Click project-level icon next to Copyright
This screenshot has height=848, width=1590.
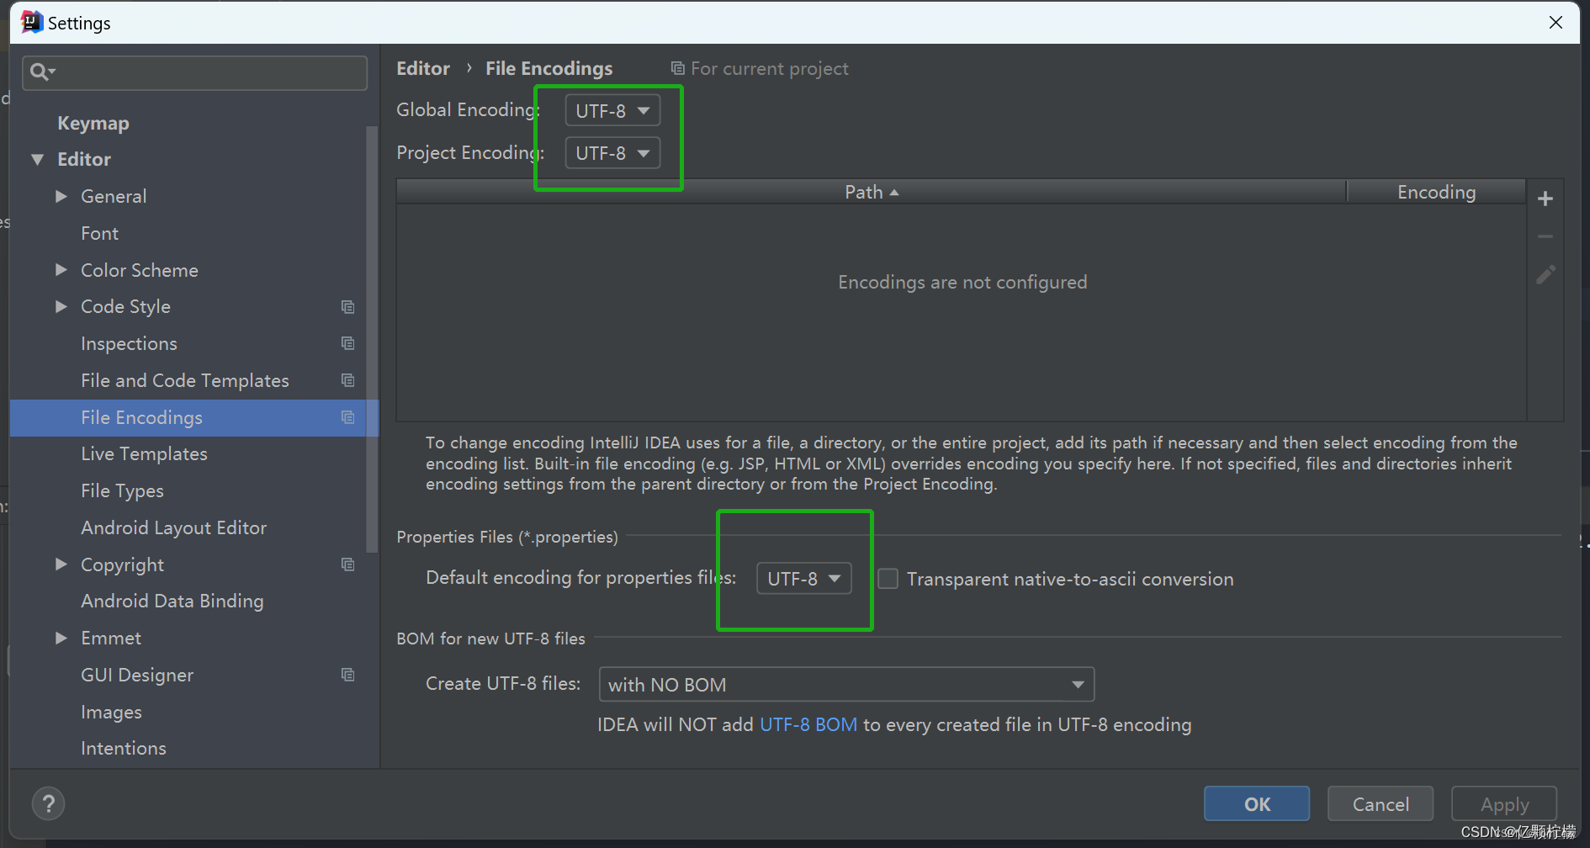[x=347, y=564]
